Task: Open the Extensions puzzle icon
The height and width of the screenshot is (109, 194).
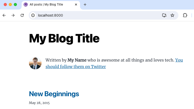Action: [x=185, y=15]
